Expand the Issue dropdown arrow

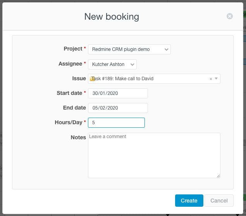tap(216, 79)
